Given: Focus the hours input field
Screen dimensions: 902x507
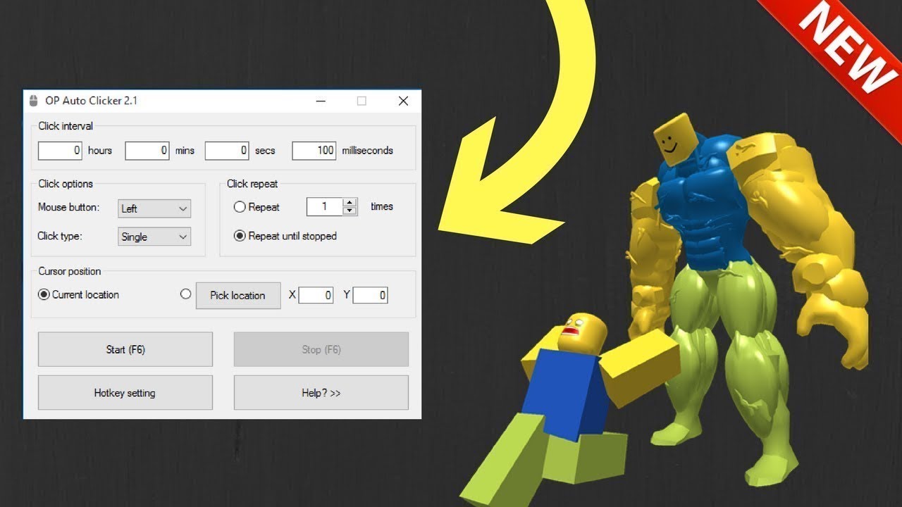Looking at the screenshot, I should (61, 150).
